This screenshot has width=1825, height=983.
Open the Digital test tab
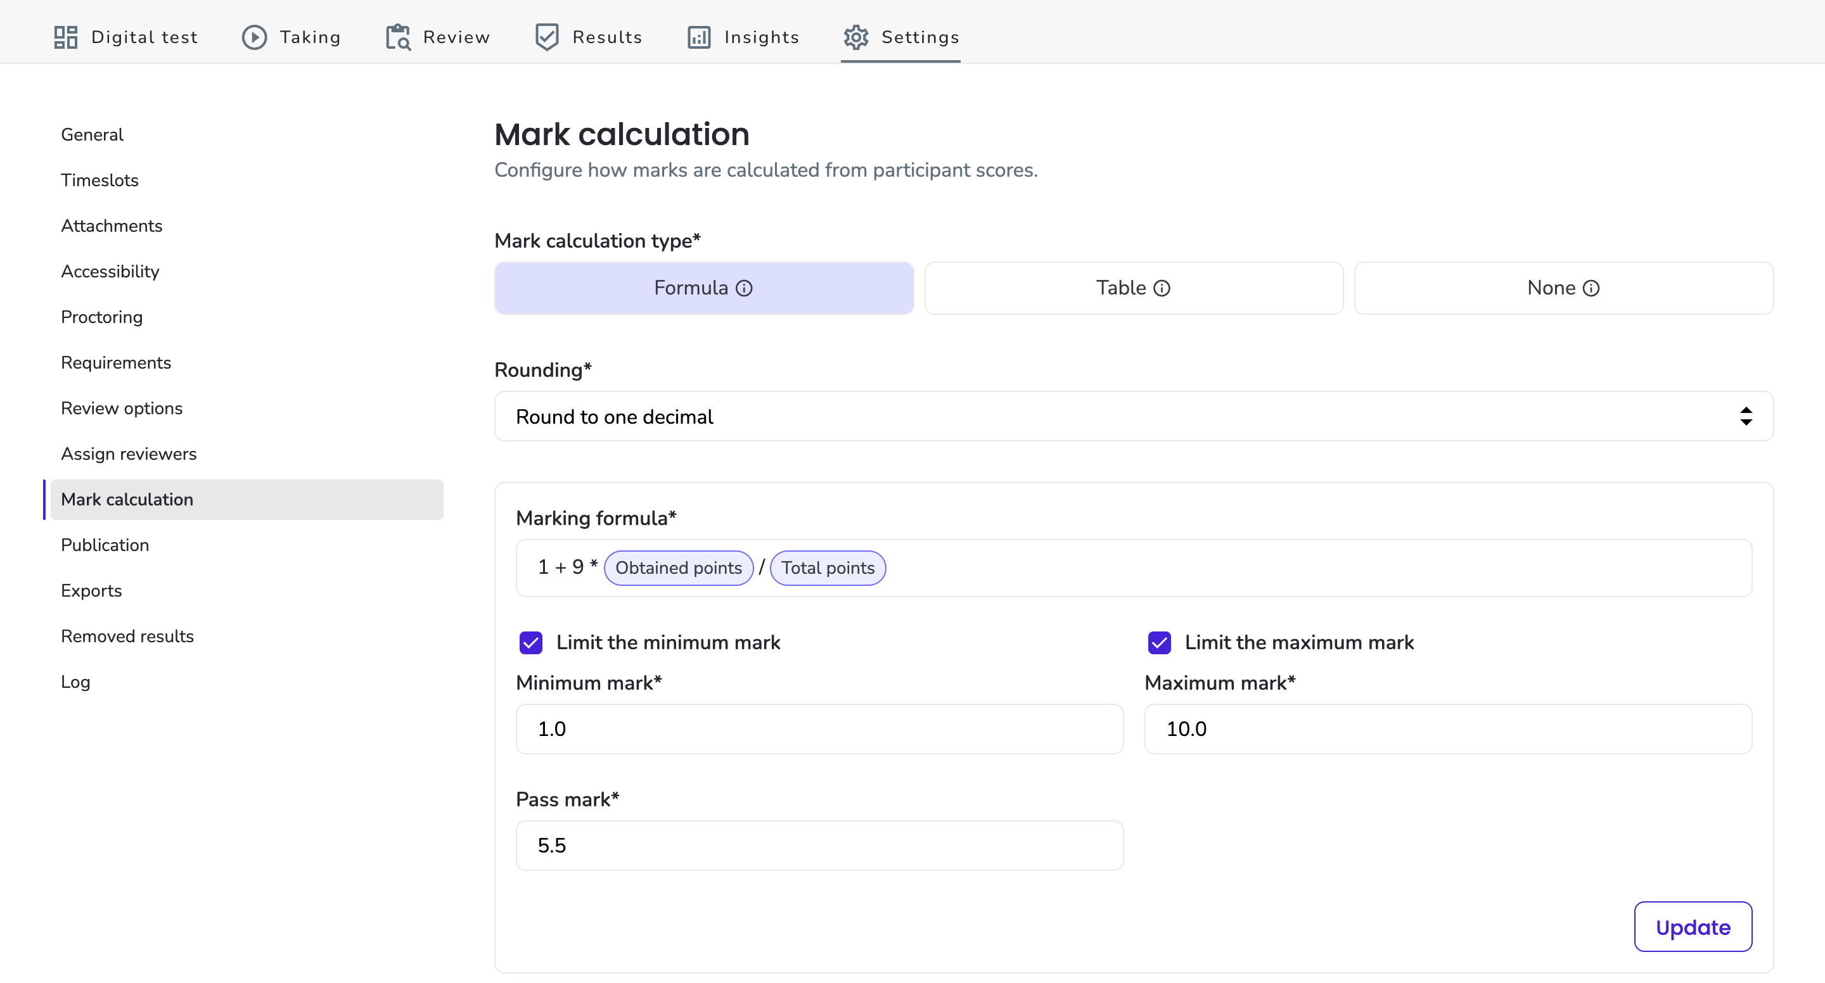(x=126, y=37)
